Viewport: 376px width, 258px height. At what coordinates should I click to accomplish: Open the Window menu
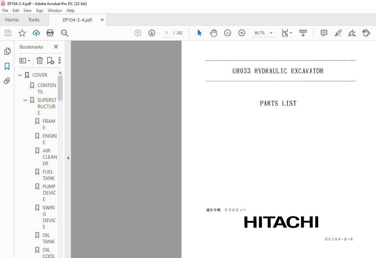pos(55,11)
